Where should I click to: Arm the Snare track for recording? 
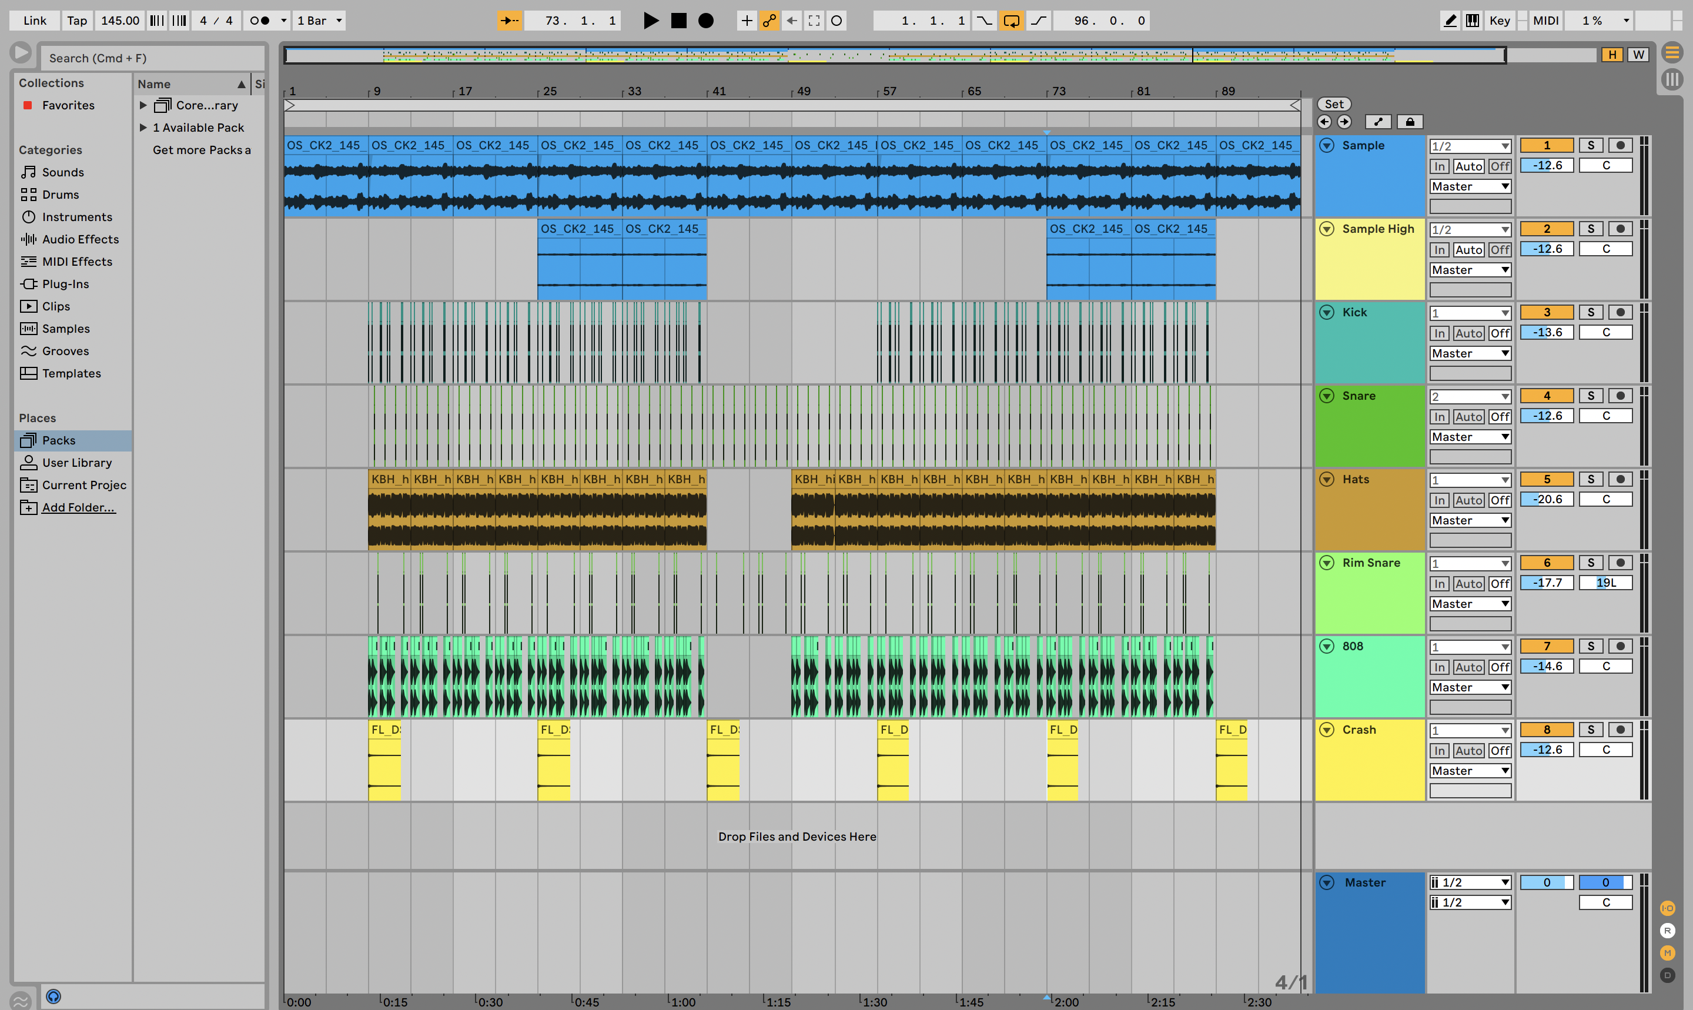click(x=1620, y=396)
